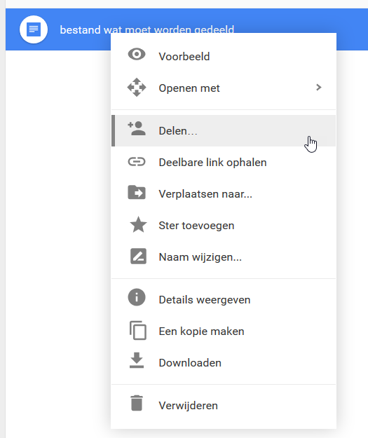This screenshot has height=438, width=368.
Task: Click the eye preview icon
Action: (x=137, y=54)
